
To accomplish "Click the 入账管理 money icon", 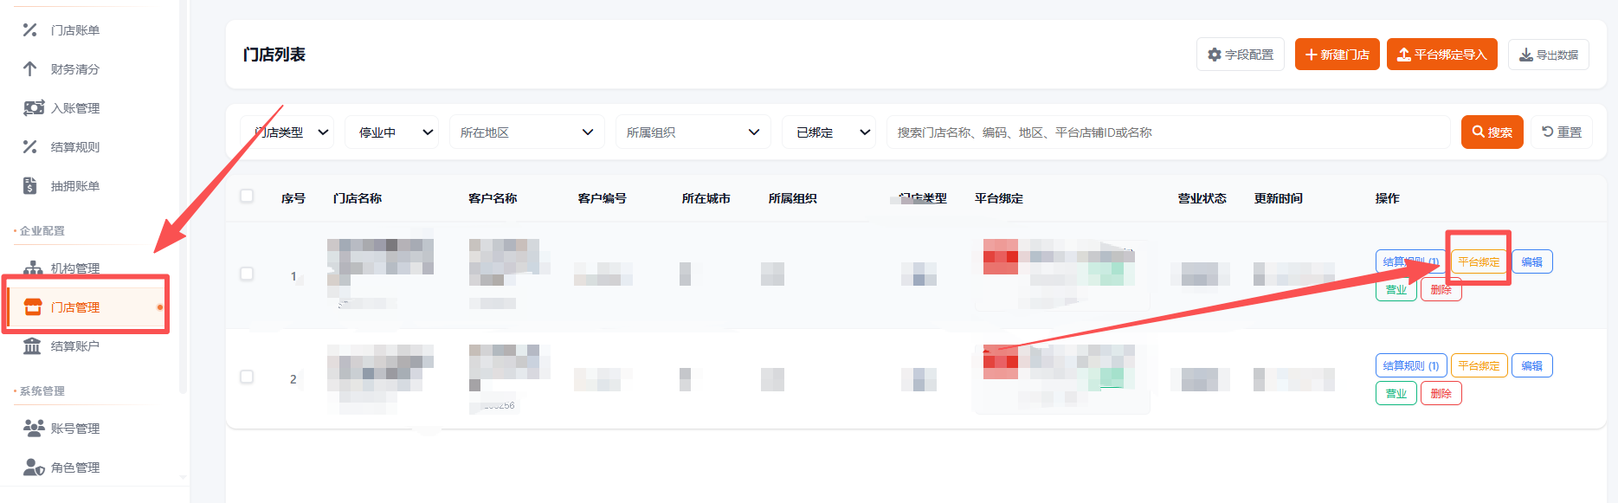I will [34, 107].
